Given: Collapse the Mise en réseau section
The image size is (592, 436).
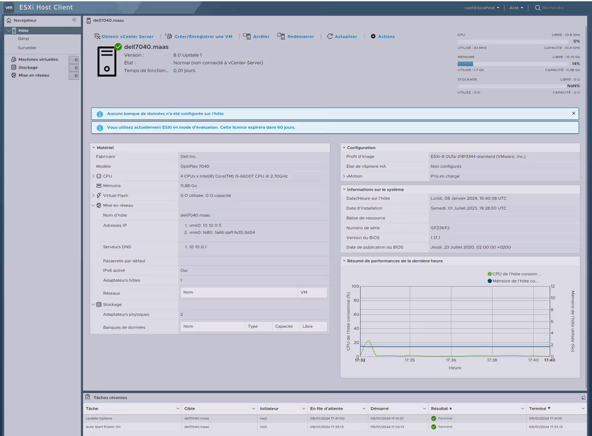Looking at the screenshot, I should click(94, 205).
